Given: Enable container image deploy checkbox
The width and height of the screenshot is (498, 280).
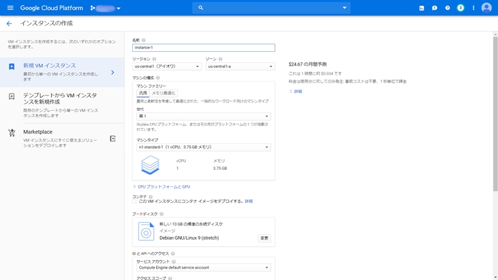Looking at the screenshot, I should pyautogui.click(x=134, y=202).
